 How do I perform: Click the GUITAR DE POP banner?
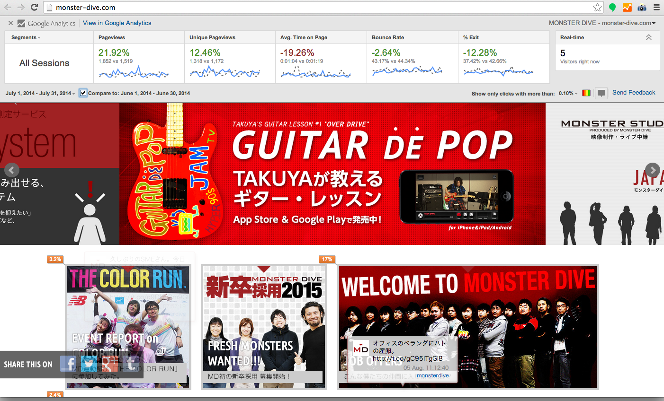pyautogui.click(x=332, y=174)
